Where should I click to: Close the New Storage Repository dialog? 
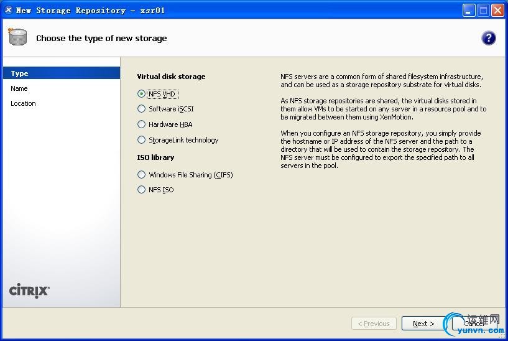[x=497, y=11]
